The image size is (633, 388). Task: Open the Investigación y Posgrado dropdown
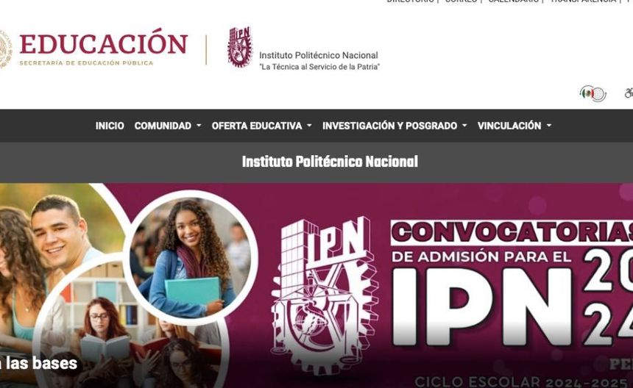click(395, 126)
